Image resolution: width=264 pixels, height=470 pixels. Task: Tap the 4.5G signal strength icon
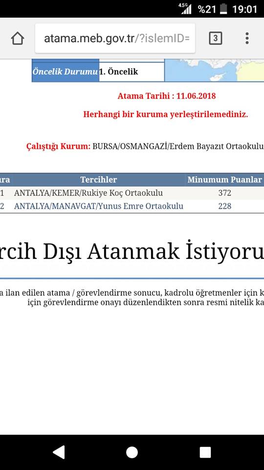185,9
